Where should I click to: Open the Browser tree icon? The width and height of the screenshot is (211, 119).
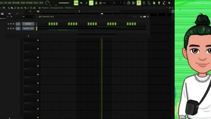click(149, 3)
